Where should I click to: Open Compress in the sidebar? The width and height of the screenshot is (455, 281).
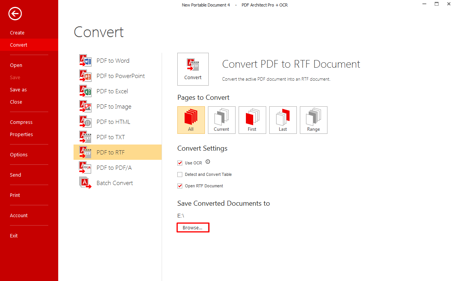[21, 122]
